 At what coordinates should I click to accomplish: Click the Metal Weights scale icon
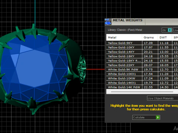(108, 22)
